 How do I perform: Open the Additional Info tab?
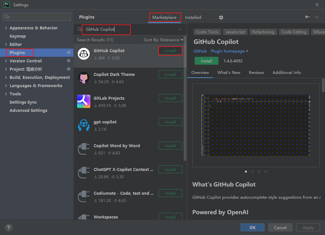(287, 73)
